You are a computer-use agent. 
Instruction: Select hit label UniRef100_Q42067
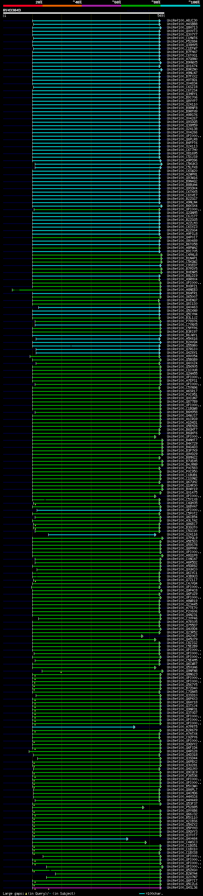coord(182,636)
